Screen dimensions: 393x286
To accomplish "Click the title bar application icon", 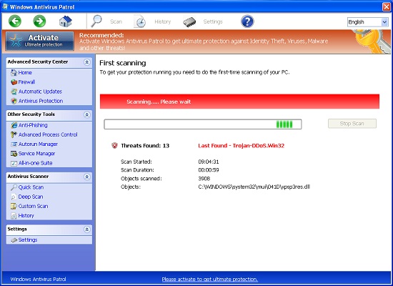I will click(x=5, y=6).
